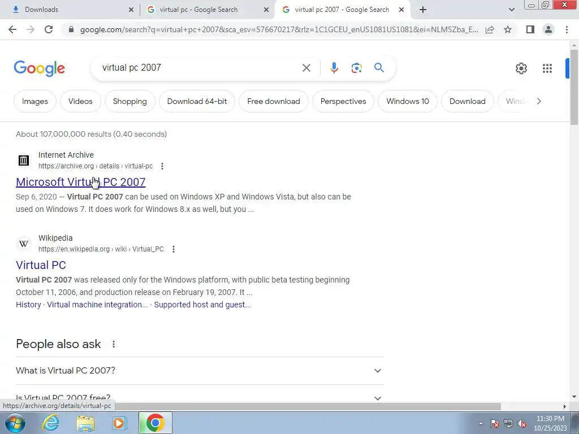Viewport: 579px width, 434px height.
Task: Open more options for Wikipedia result
Action: tap(173, 249)
